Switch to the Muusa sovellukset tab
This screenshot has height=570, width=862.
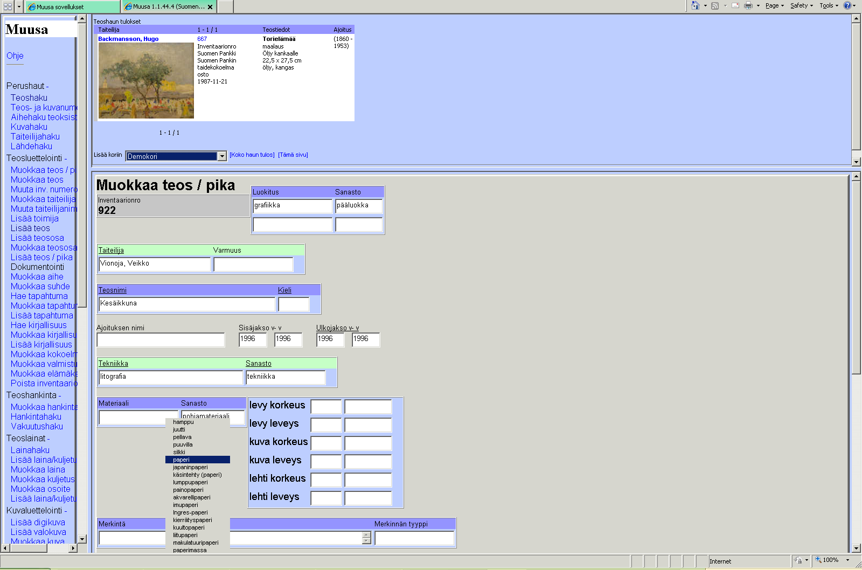click(x=72, y=7)
